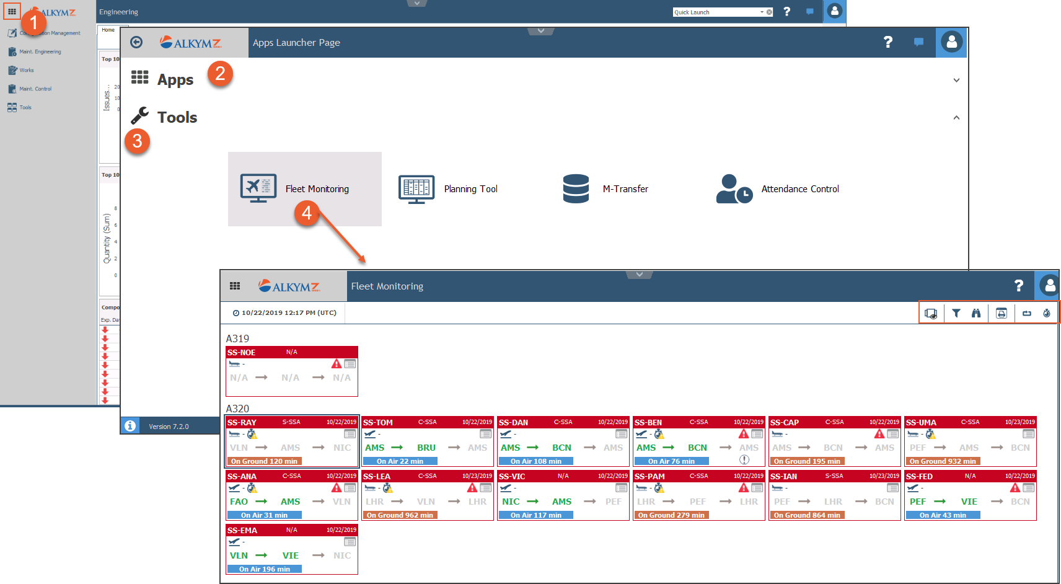
Task: Open user profile in Engineering window header
Action: pos(835,11)
